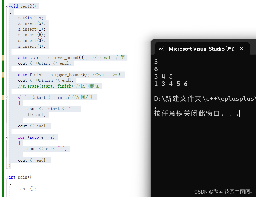Click the 'test2();' call in main

[27, 189]
